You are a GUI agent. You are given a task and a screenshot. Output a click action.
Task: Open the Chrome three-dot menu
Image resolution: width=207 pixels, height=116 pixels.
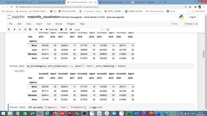coord(204,7)
